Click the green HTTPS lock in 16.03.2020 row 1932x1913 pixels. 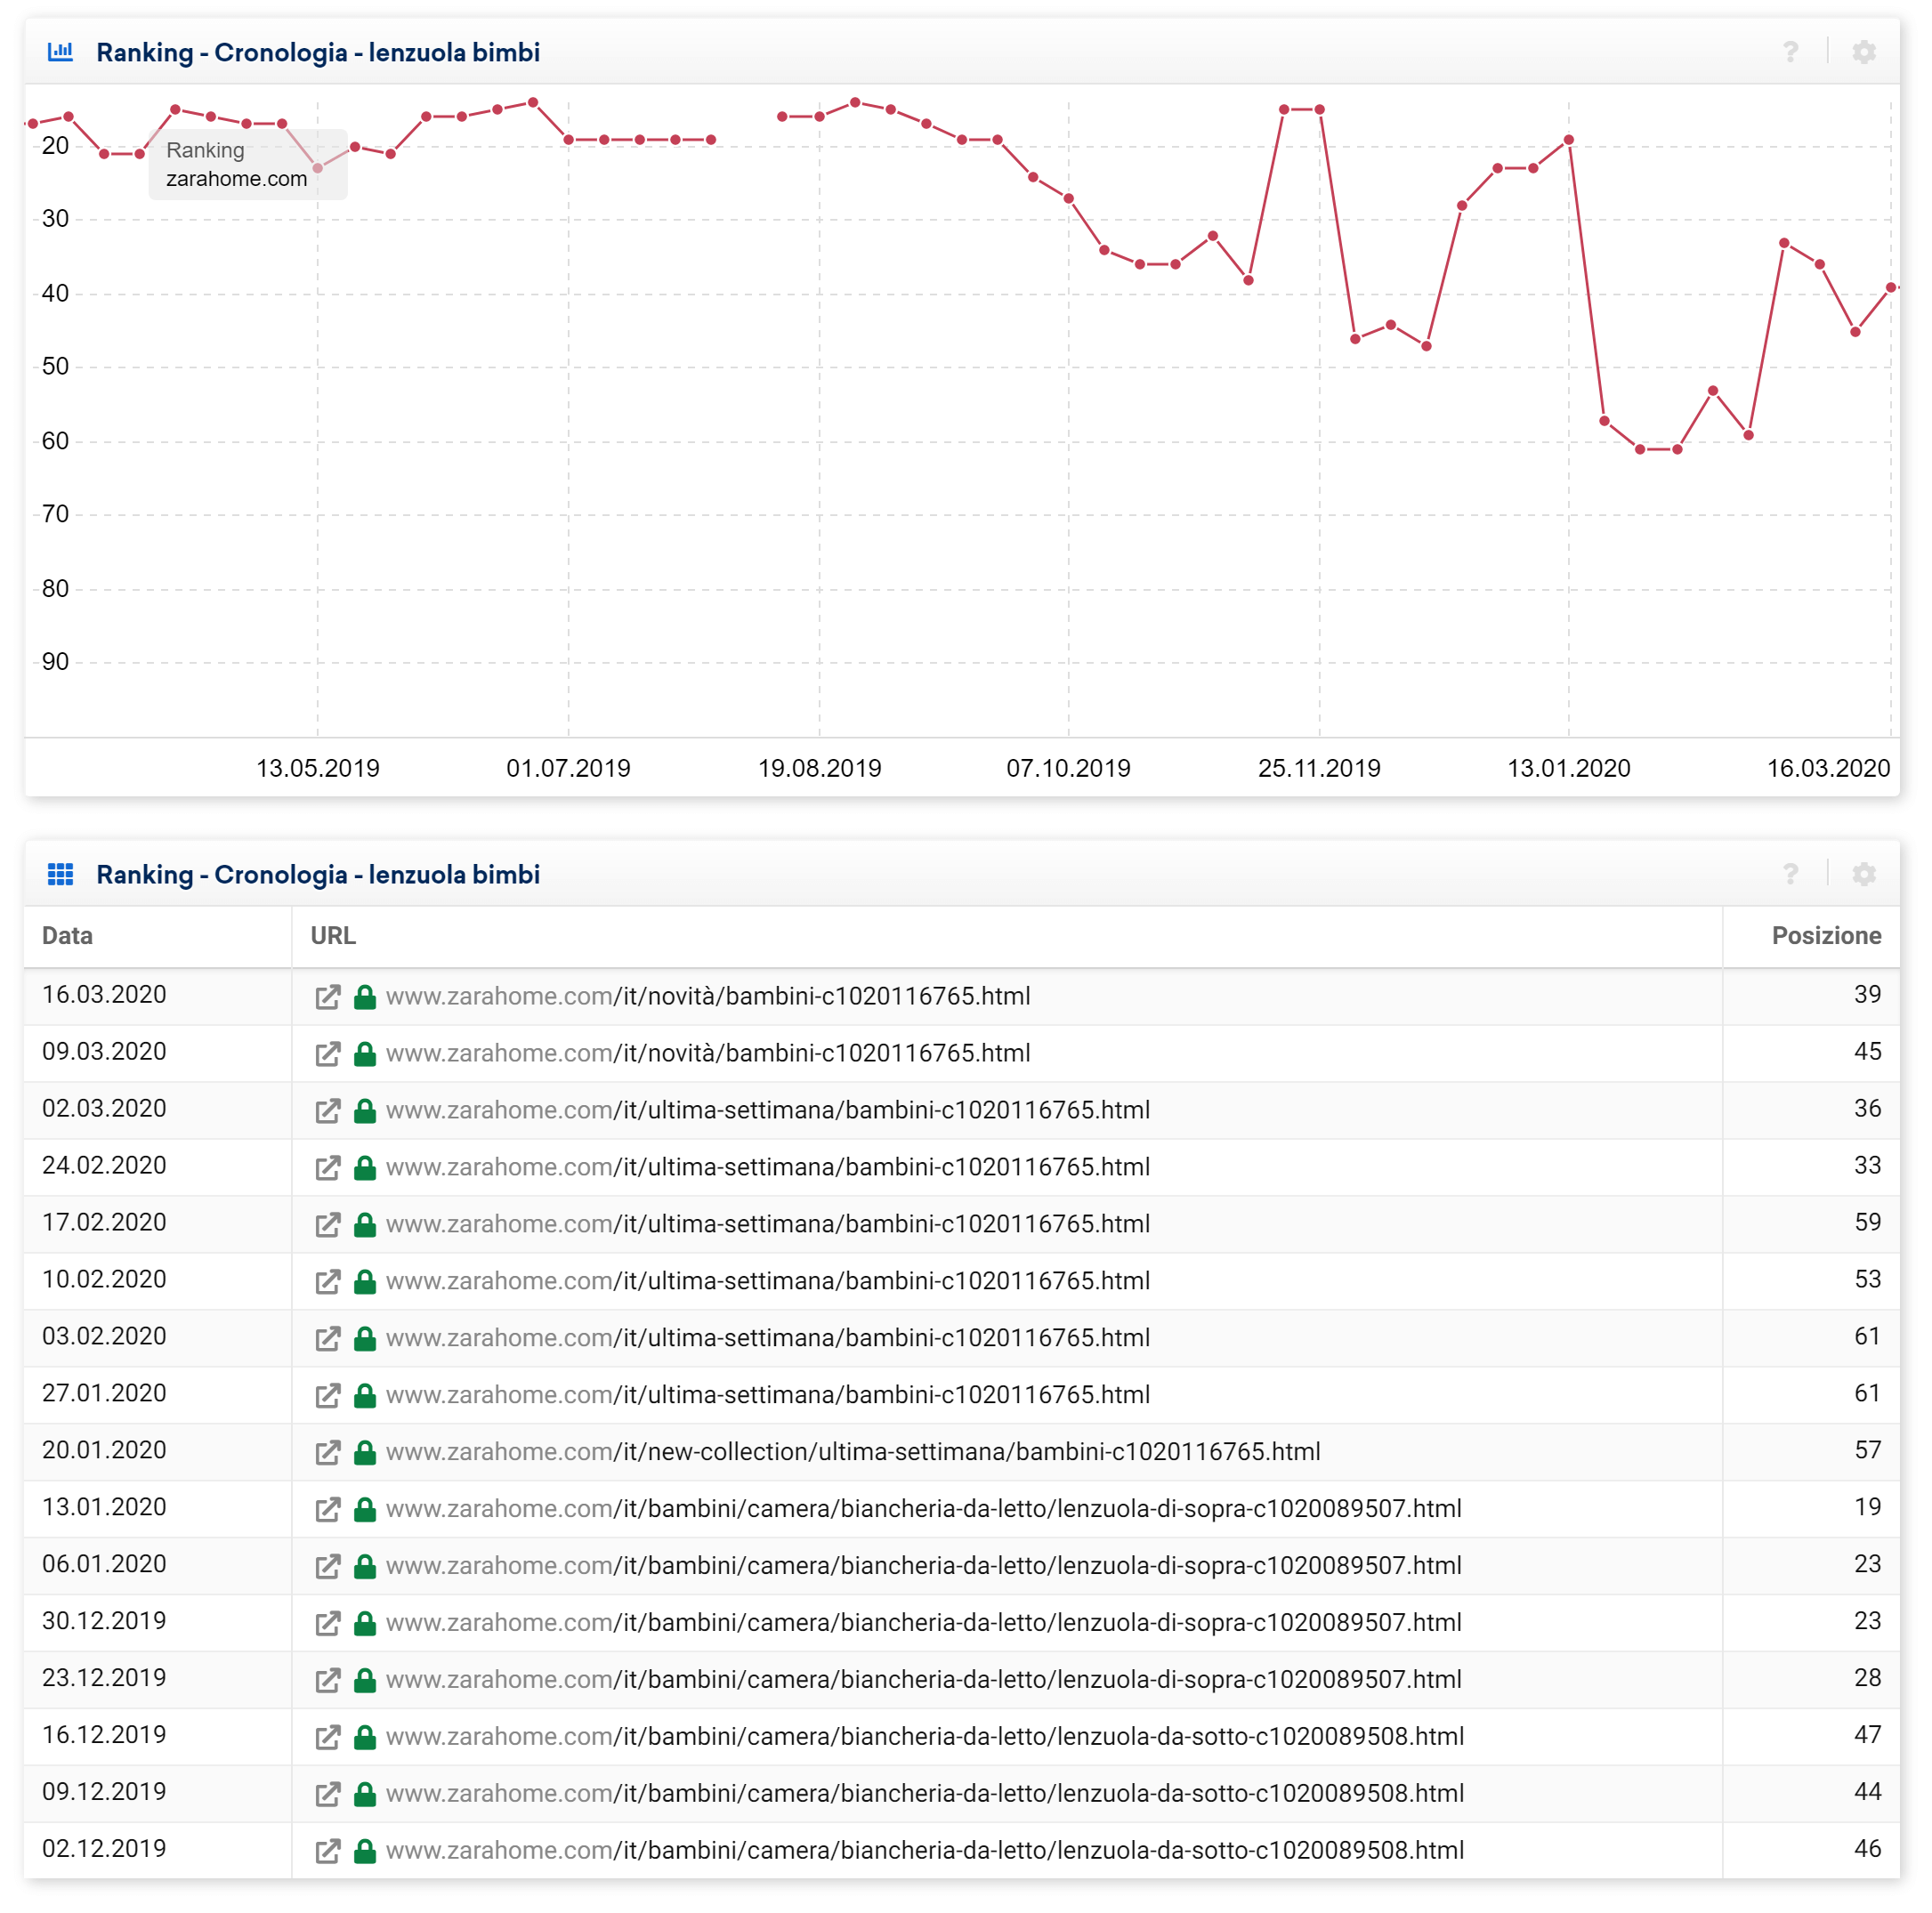[x=365, y=996]
